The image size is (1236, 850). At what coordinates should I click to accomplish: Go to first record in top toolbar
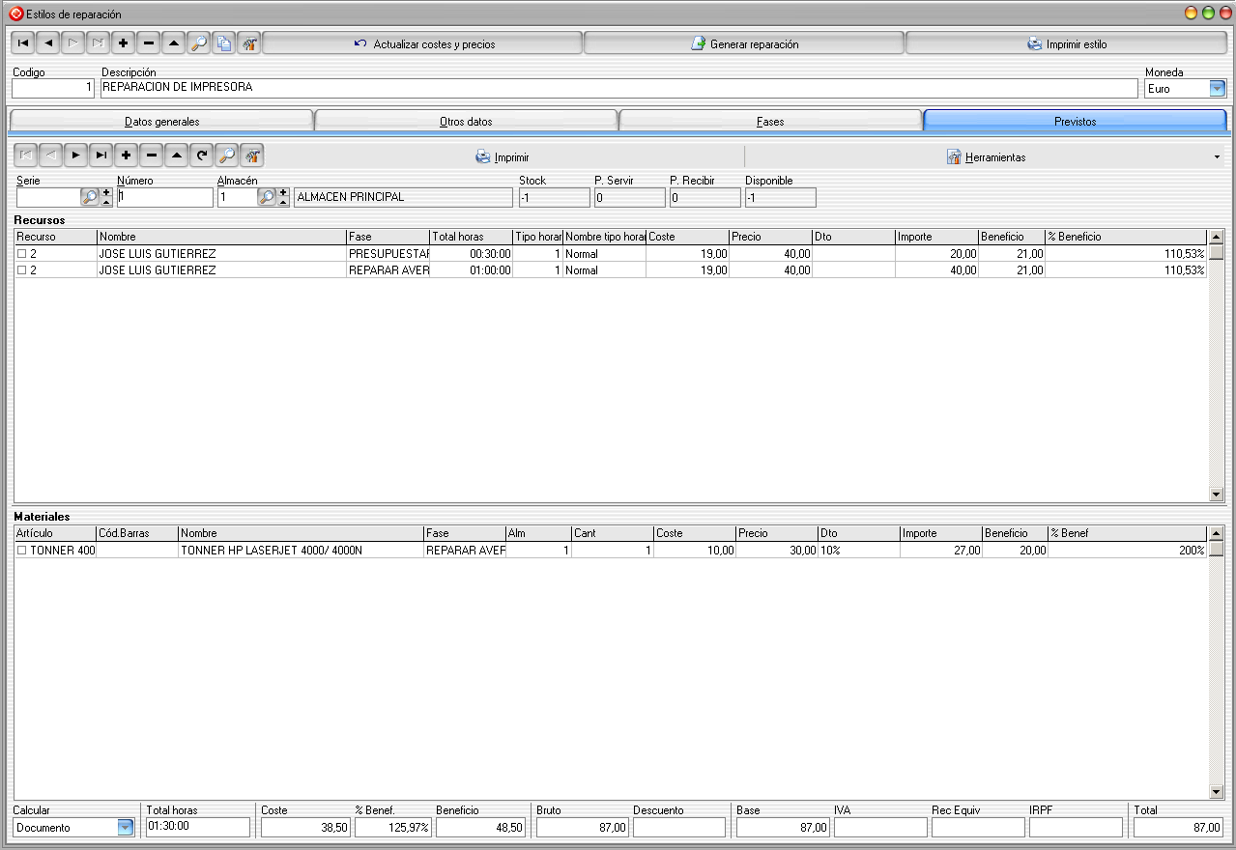pos(23,43)
